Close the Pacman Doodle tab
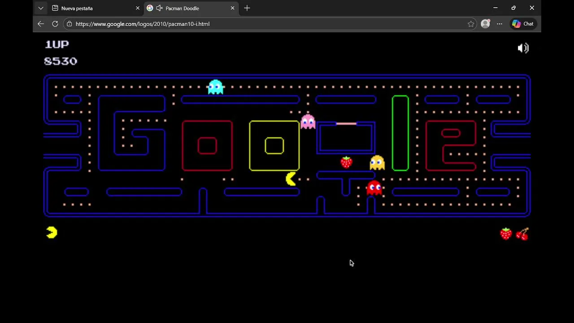574x323 pixels. pos(232,8)
